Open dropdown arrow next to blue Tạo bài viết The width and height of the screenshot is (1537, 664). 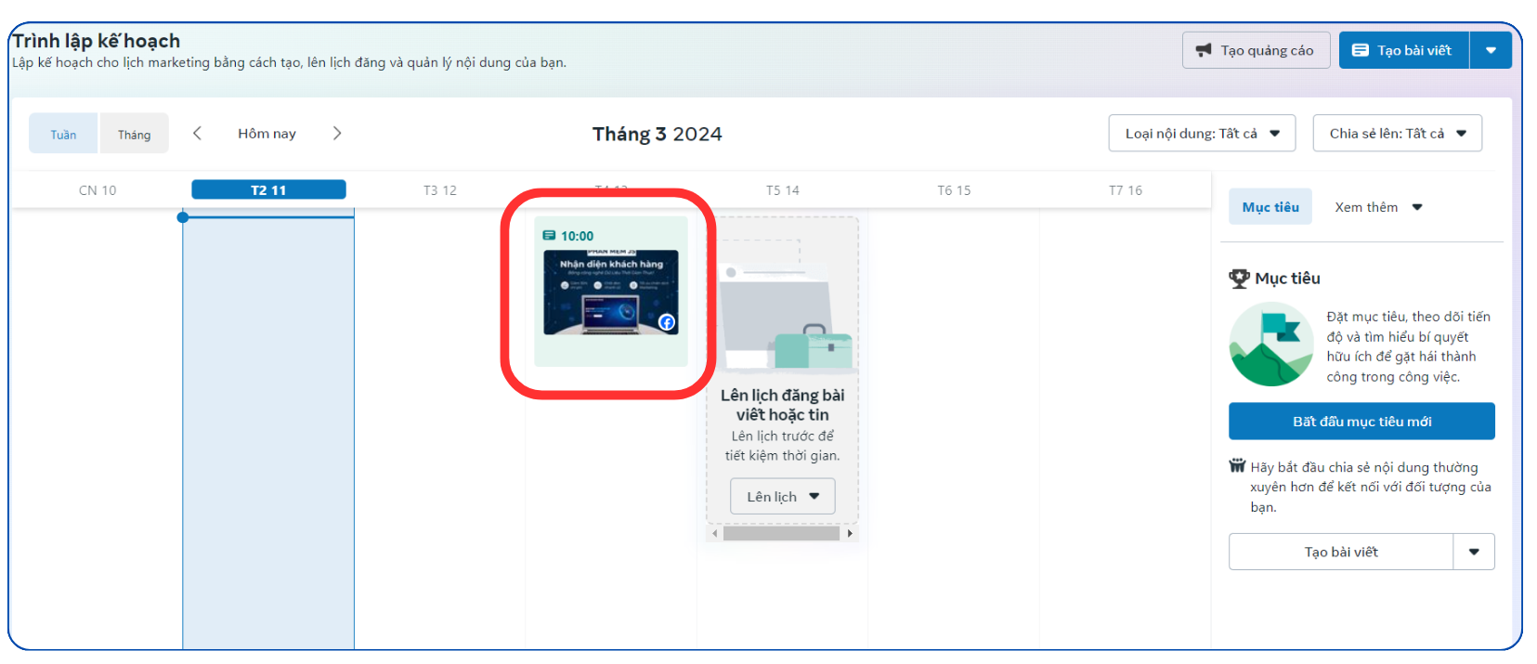pyautogui.click(x=1491, y=50)
